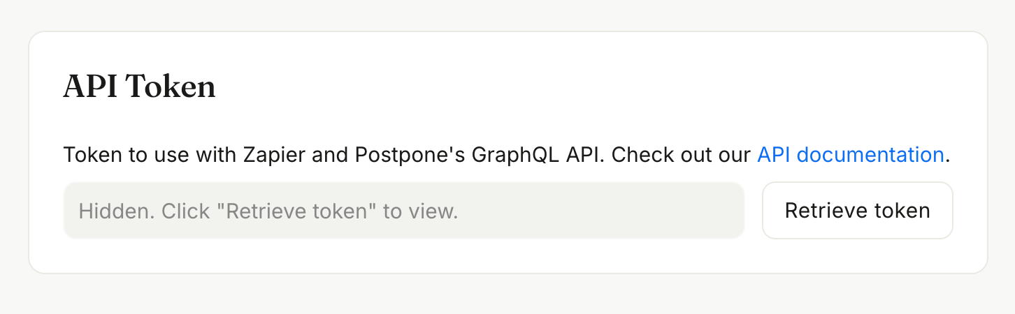Click the placeholder text in token field
The height and width of the screenshot is (314, 1015).
click(x=268, y=211)
